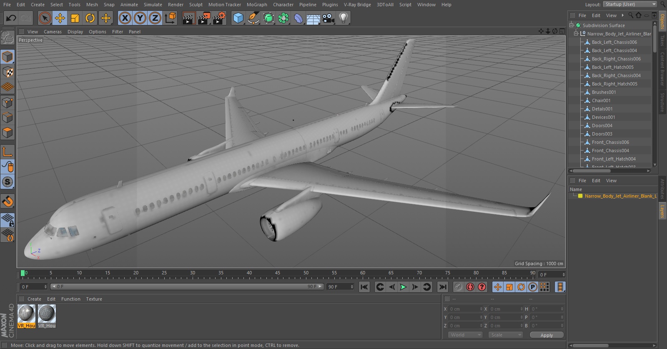Open Layers panel View menu

click(x=611, y=181)
